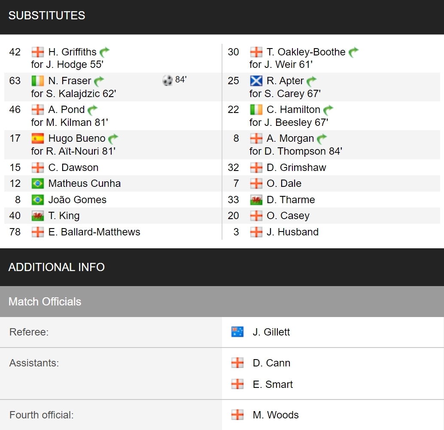
Task: Open J. Husband player link
Action: click(292, 232)
